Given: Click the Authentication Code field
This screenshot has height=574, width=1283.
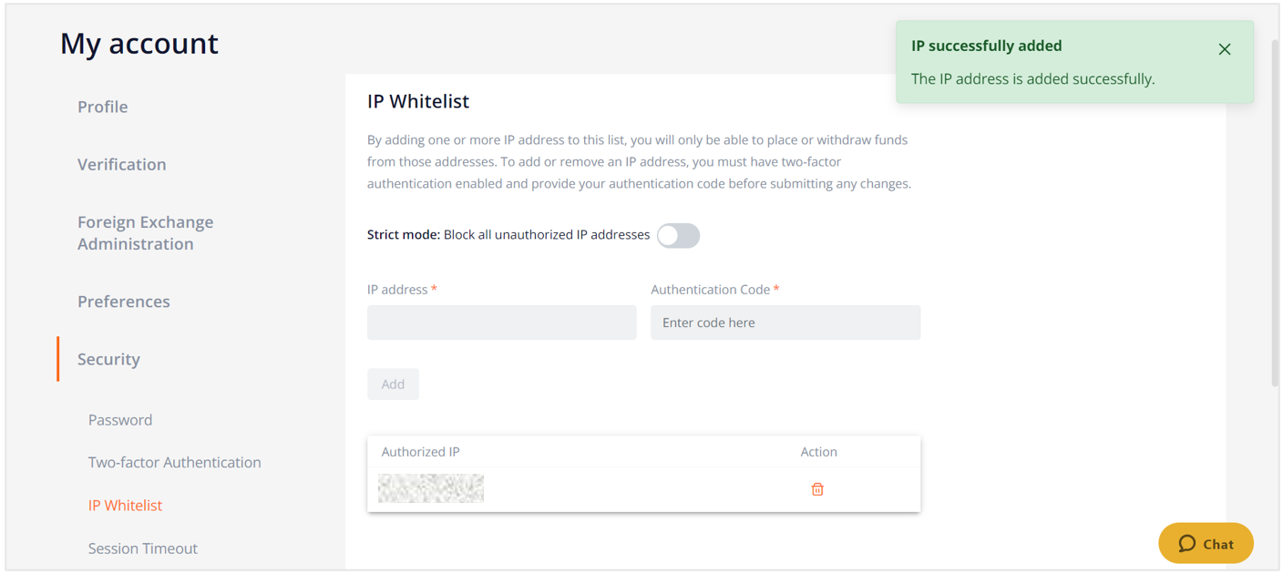Looking at the screenshot, I should click(785, 323).
